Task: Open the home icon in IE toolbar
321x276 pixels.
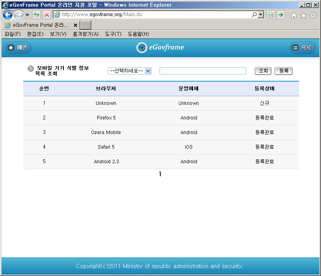Action: [293, 15]
